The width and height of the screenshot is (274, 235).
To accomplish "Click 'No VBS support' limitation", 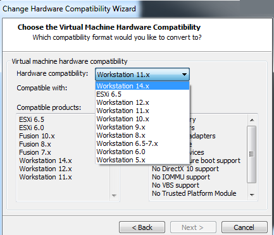I will (x=175, y=185).
